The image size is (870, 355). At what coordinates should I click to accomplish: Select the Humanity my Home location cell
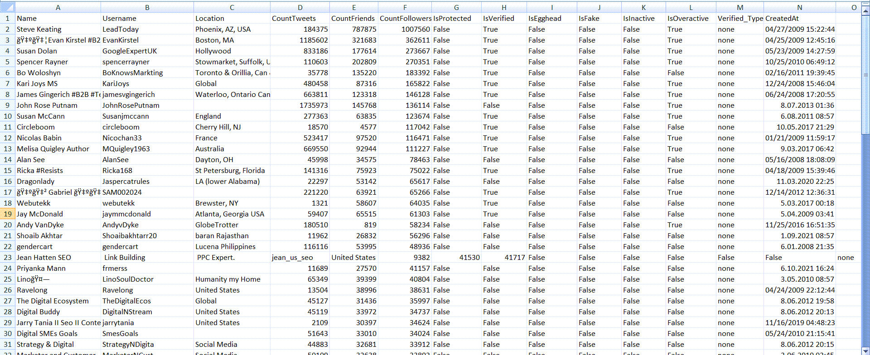[x=232, y=279]
